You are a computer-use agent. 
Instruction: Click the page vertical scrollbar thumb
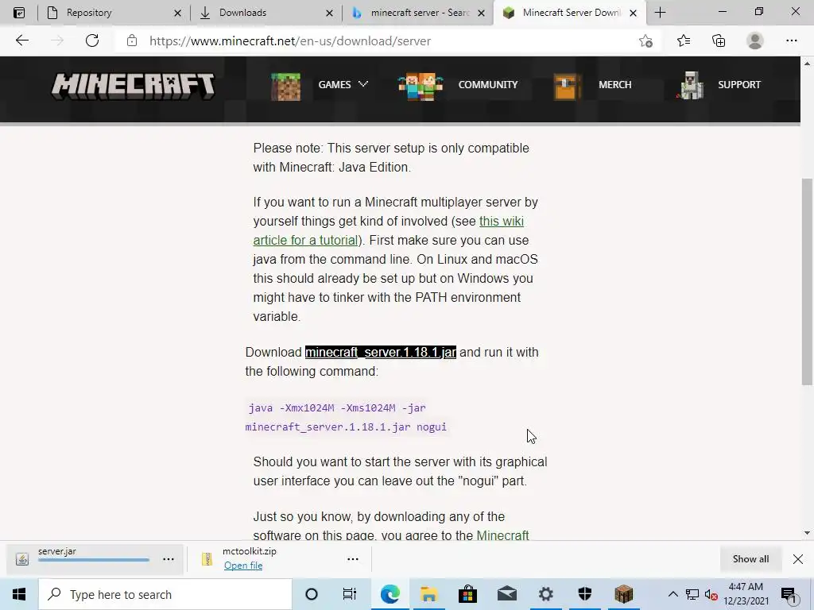(807, 282)
